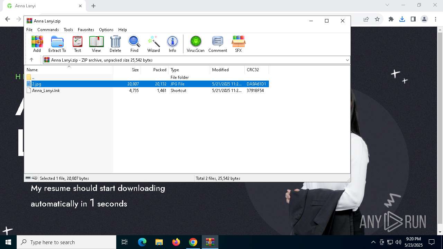Open the Commands menu
The height and width of the screenshot is (249, 443).
click(x=48, y=30)
